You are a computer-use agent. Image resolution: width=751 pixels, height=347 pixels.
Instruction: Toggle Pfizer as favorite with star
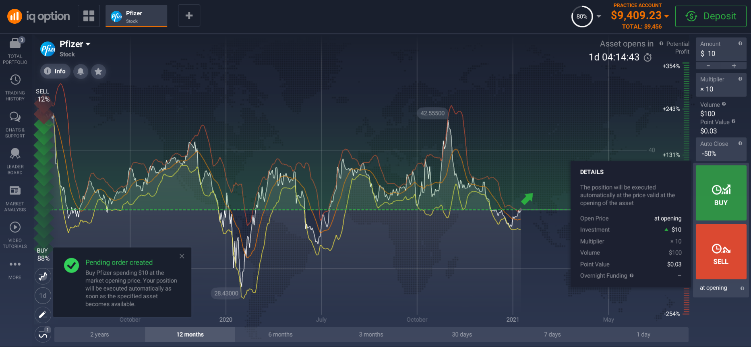98,71
